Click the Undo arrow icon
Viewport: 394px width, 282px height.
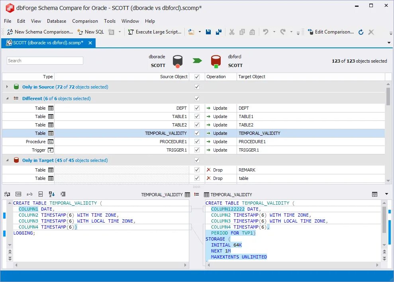pyautogui.click(x=266, y=32)
